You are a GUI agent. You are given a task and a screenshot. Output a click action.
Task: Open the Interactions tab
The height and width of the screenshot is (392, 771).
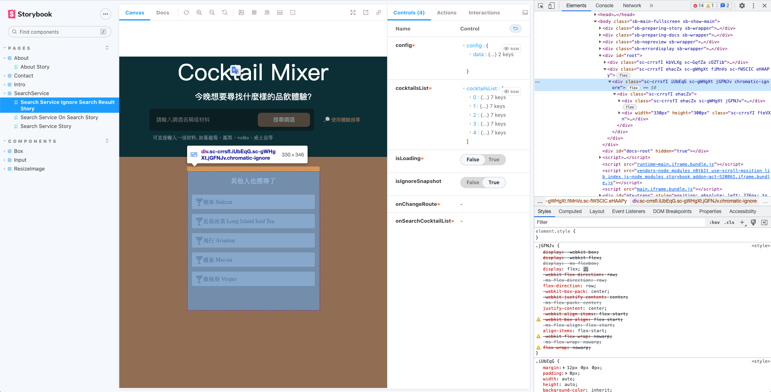484,13
